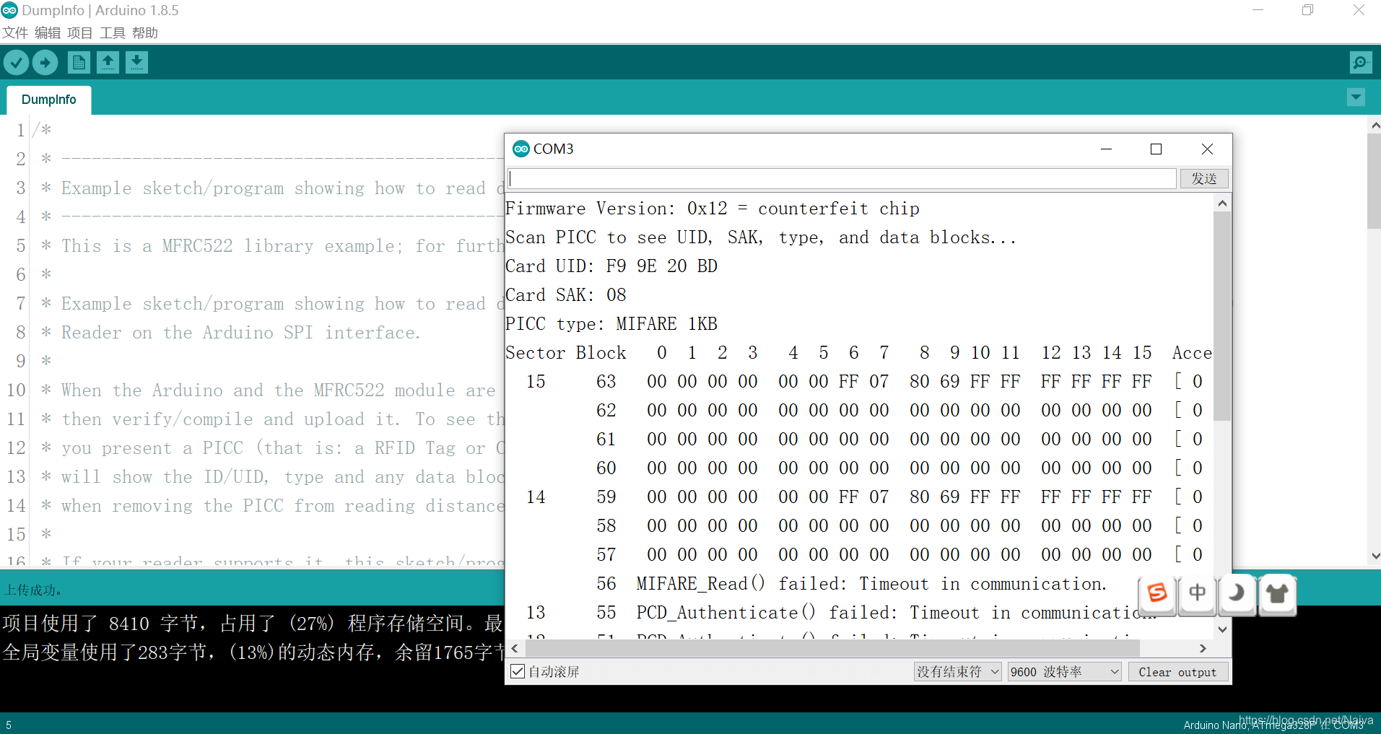
Task: Click scroll-down arrow of serial output
Action: coord(1222,629)
